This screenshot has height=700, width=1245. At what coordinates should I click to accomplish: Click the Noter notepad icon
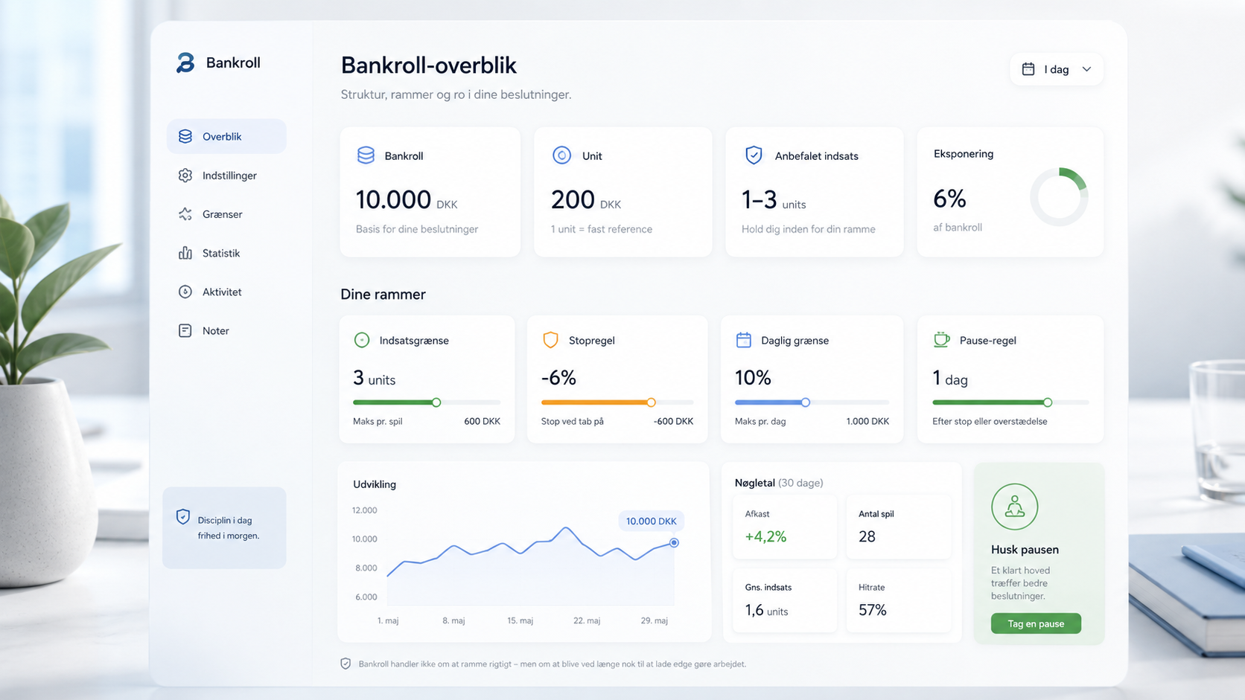tap(185, 330)
